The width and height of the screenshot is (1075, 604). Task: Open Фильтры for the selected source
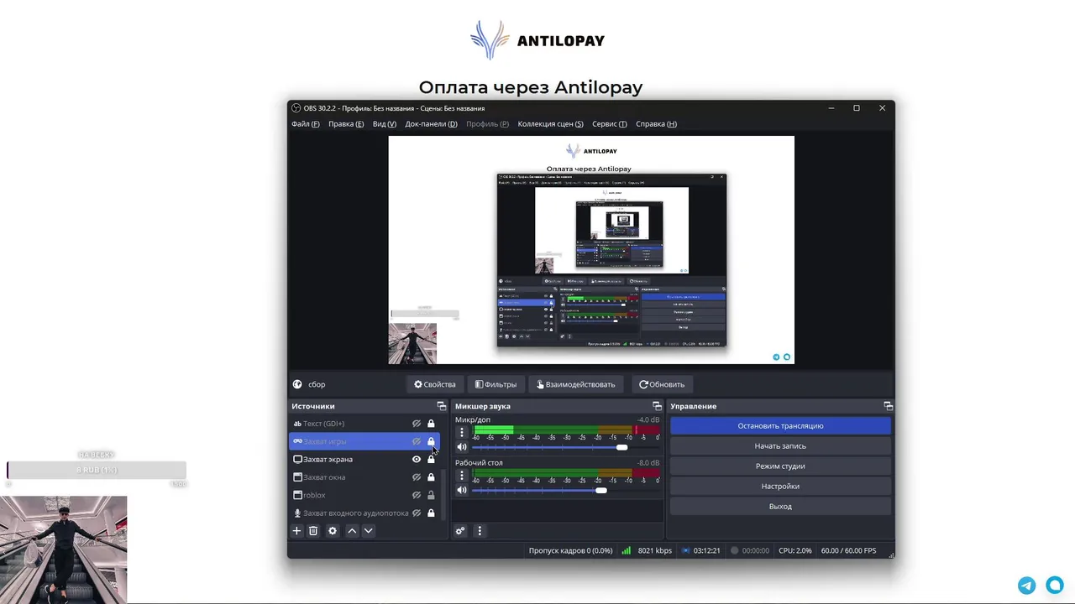(x=496, y=384)
